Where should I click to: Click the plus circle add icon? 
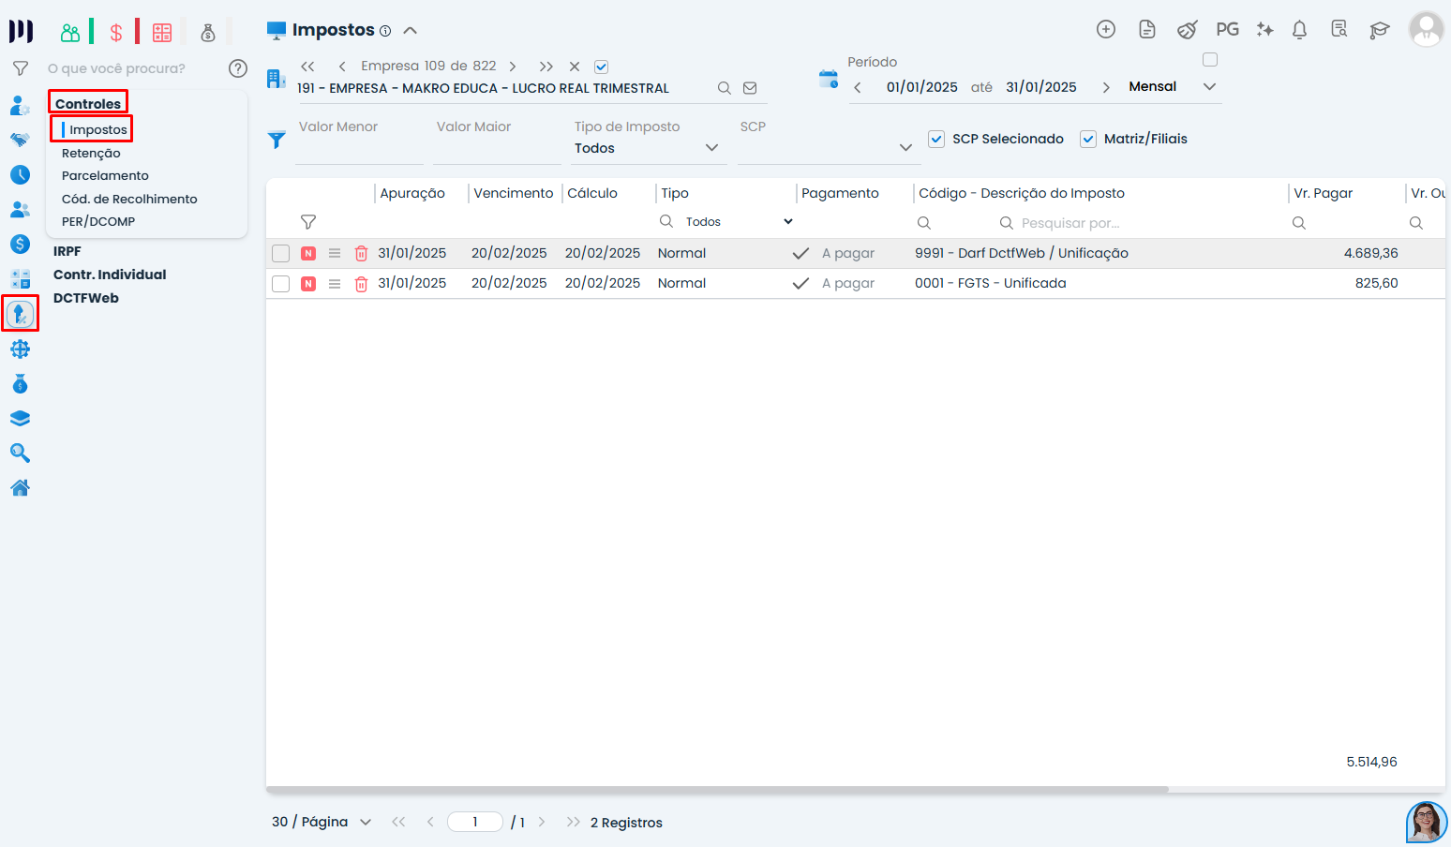tap(1106, 30)
